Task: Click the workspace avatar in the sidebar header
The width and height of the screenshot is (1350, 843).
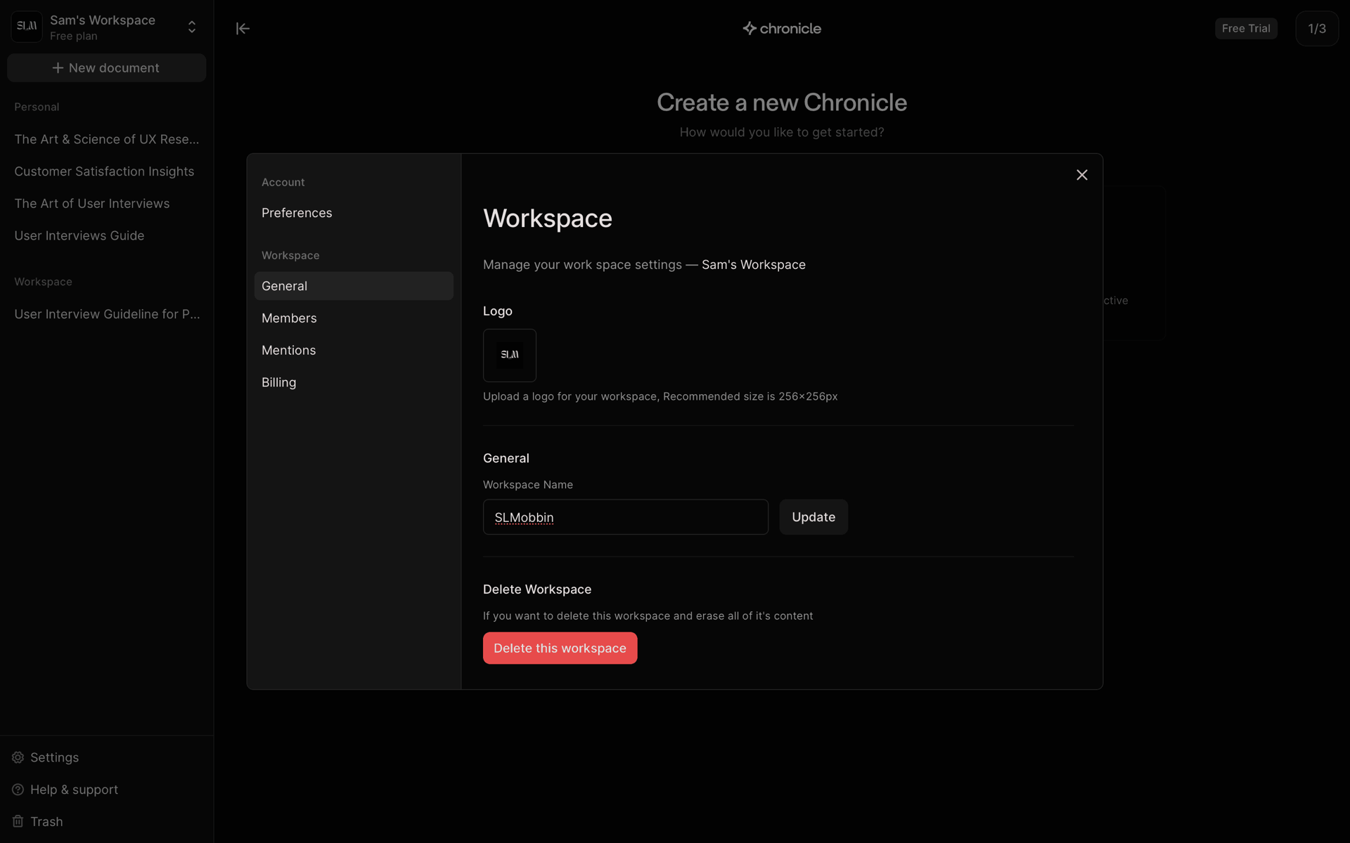Action: pyautogui.click(x=27, y=27)
